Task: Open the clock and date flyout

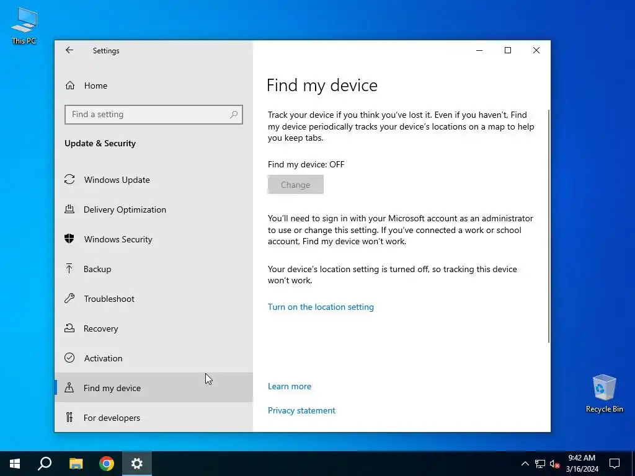Action: [x=582, y=464]
